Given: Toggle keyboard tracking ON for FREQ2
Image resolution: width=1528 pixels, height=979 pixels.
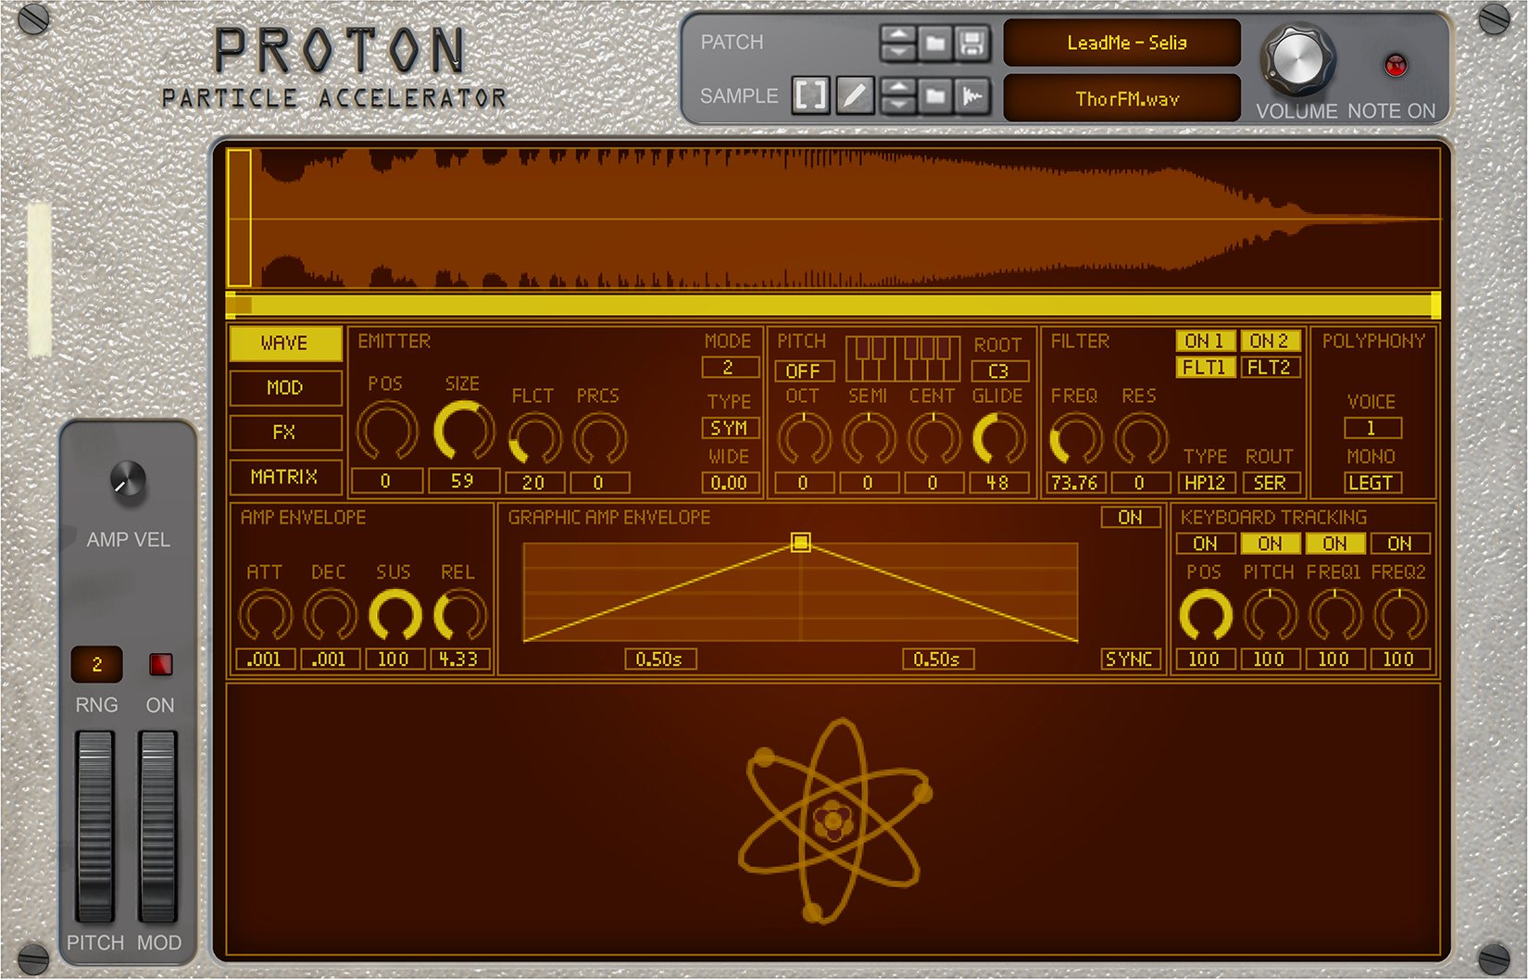Looking at the screenshot, I should click(1400, 544).
